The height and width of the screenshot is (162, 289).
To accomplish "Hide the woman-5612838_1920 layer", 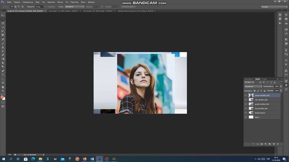I will [x=246, y=95].
